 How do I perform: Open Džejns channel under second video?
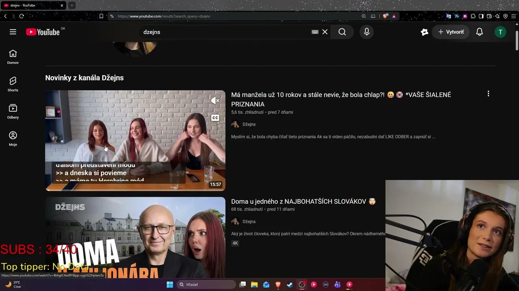(249, 221)
